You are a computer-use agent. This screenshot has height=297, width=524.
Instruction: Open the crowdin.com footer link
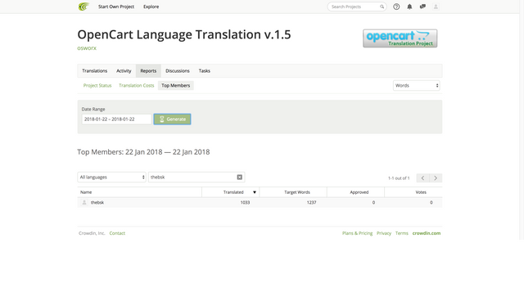click(427, 233)
